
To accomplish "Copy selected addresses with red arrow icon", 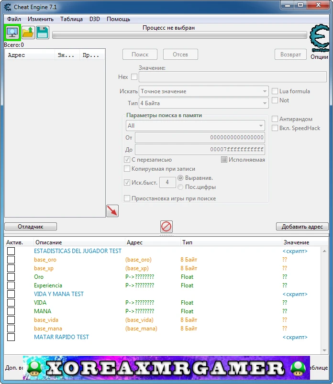I will 112,211.
